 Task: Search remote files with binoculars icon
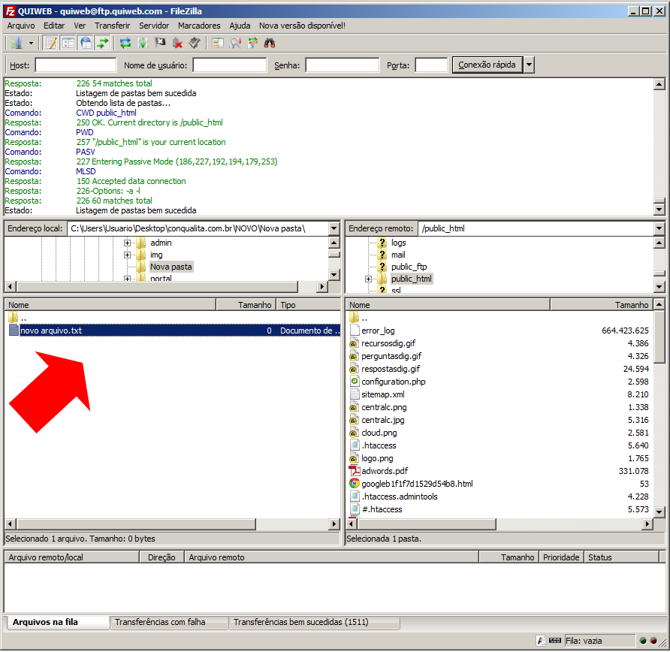[270, 43]
